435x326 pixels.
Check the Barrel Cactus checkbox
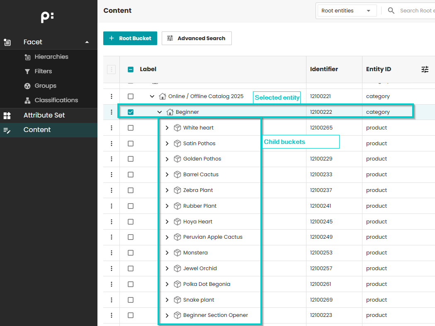coord(131,175)
